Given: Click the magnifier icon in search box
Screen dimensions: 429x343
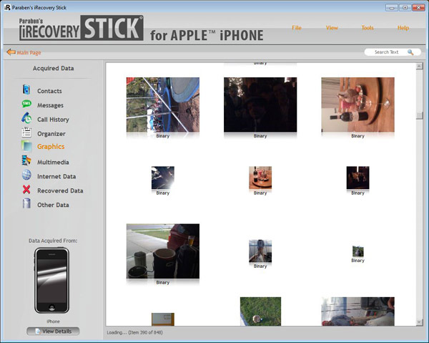Looking at the screenshot, I should tap(410, 52).
